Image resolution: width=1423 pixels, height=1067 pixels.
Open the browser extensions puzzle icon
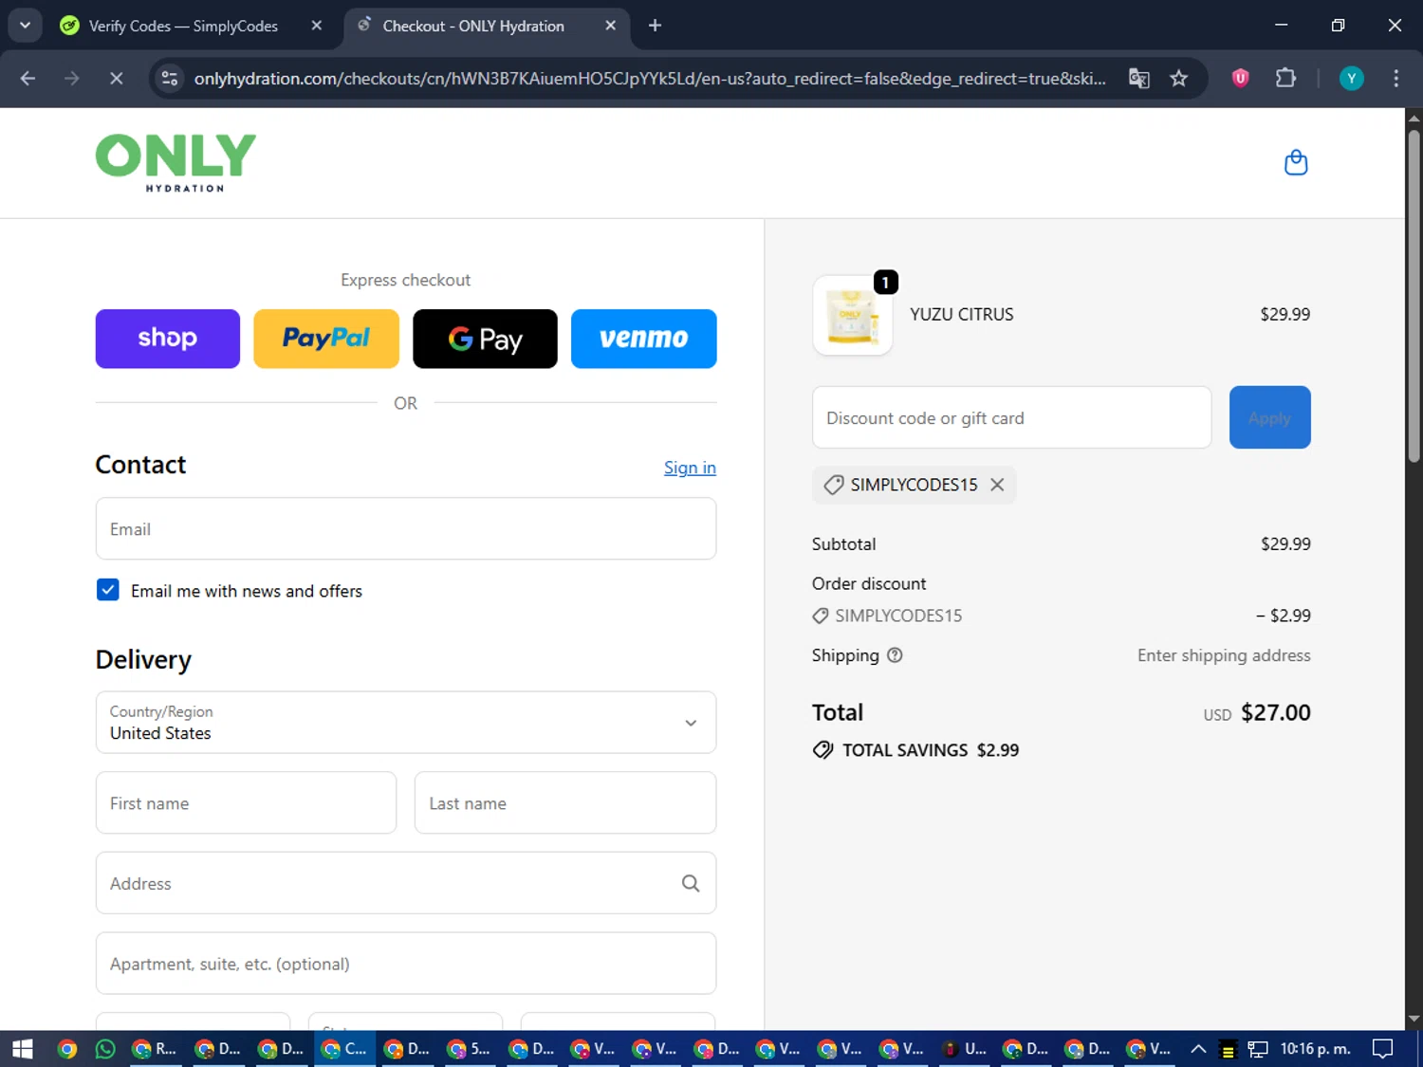pyautogui.click(x=1285, y=79)
